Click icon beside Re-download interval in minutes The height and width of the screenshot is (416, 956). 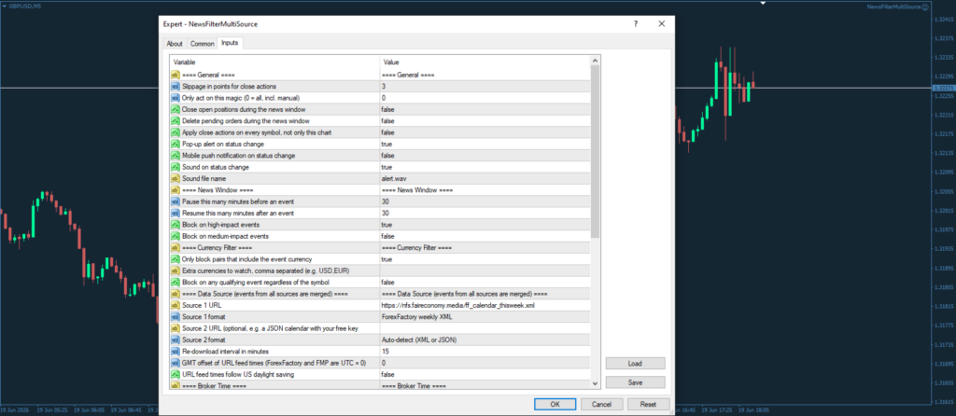pyautogui.click(x=175, y=352)
